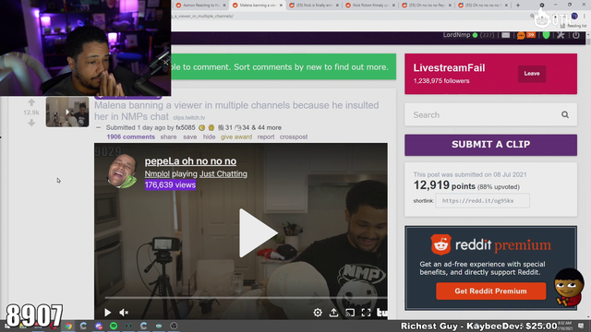This screenshot has width=591, height=332.
Task: Click Get Reddit Premium
Action: (x=490, y=291)
